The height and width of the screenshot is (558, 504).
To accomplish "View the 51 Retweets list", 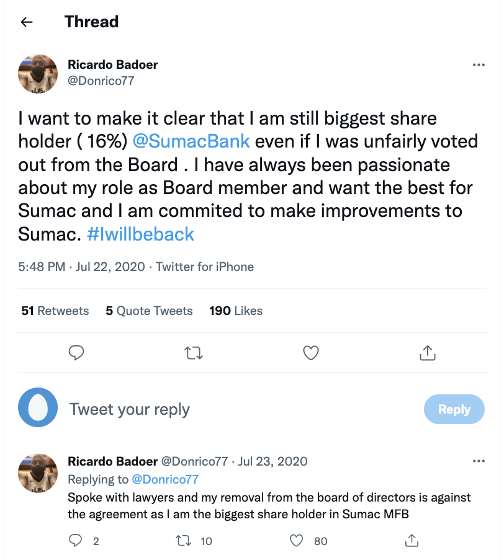I will [55, 311].
